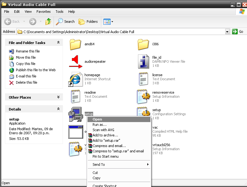
Task: Open the Tools menu
Action: tap(59, 12)
